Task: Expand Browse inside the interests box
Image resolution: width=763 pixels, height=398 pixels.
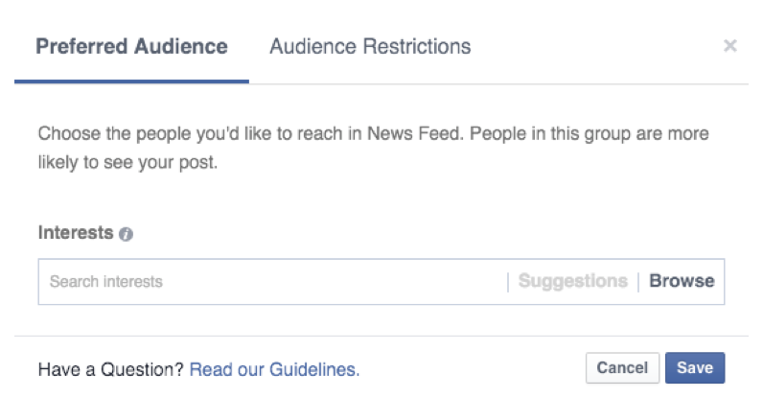Action: 682,281
